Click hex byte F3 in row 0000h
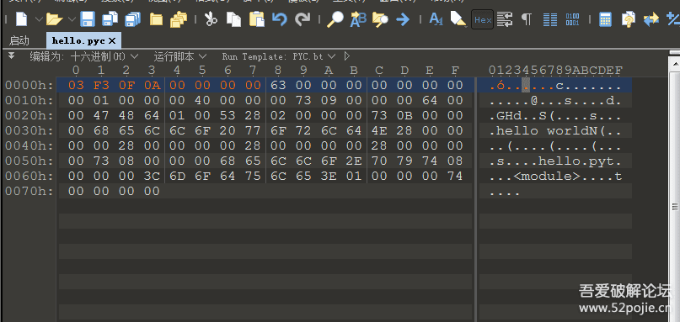The image size is (680, 322). coord(101,85)
